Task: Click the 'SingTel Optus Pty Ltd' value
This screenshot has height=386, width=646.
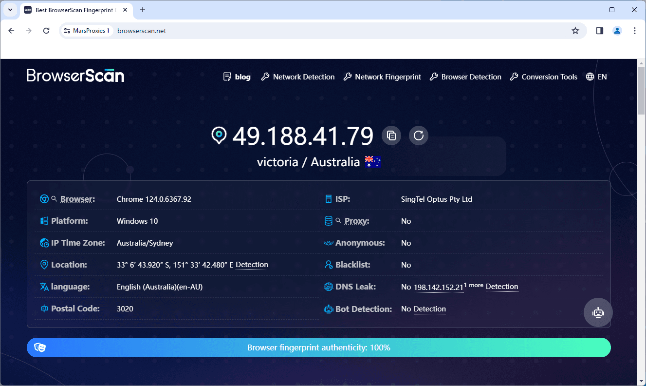Action: coord(437,199)
